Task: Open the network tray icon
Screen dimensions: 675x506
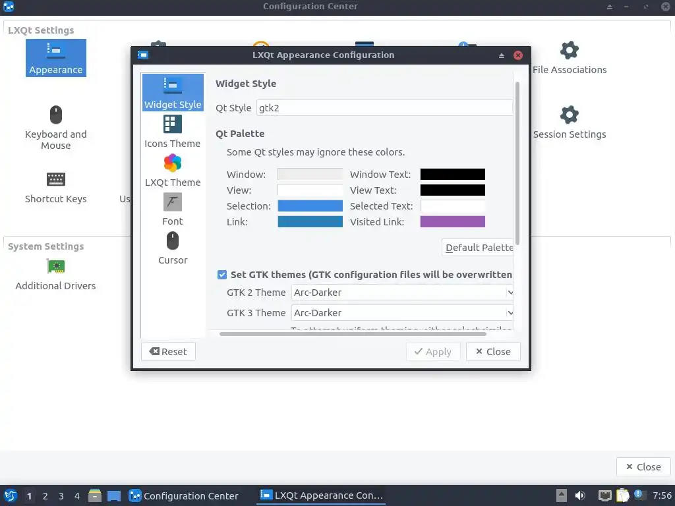Action: [x=605, y=495]
